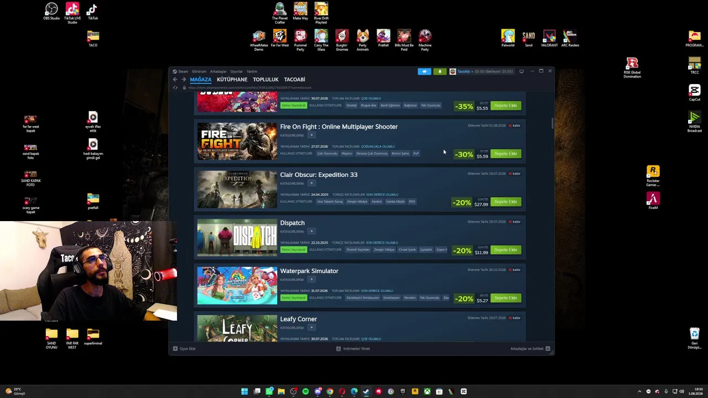Remove Fire On Fight from wishlist
This screenshot has width=708, height=398.
point(514,125)
